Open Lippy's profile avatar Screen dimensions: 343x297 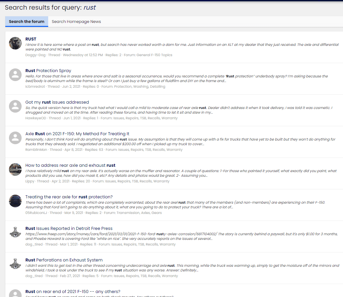pyautogui.click(x=15, y=169)
